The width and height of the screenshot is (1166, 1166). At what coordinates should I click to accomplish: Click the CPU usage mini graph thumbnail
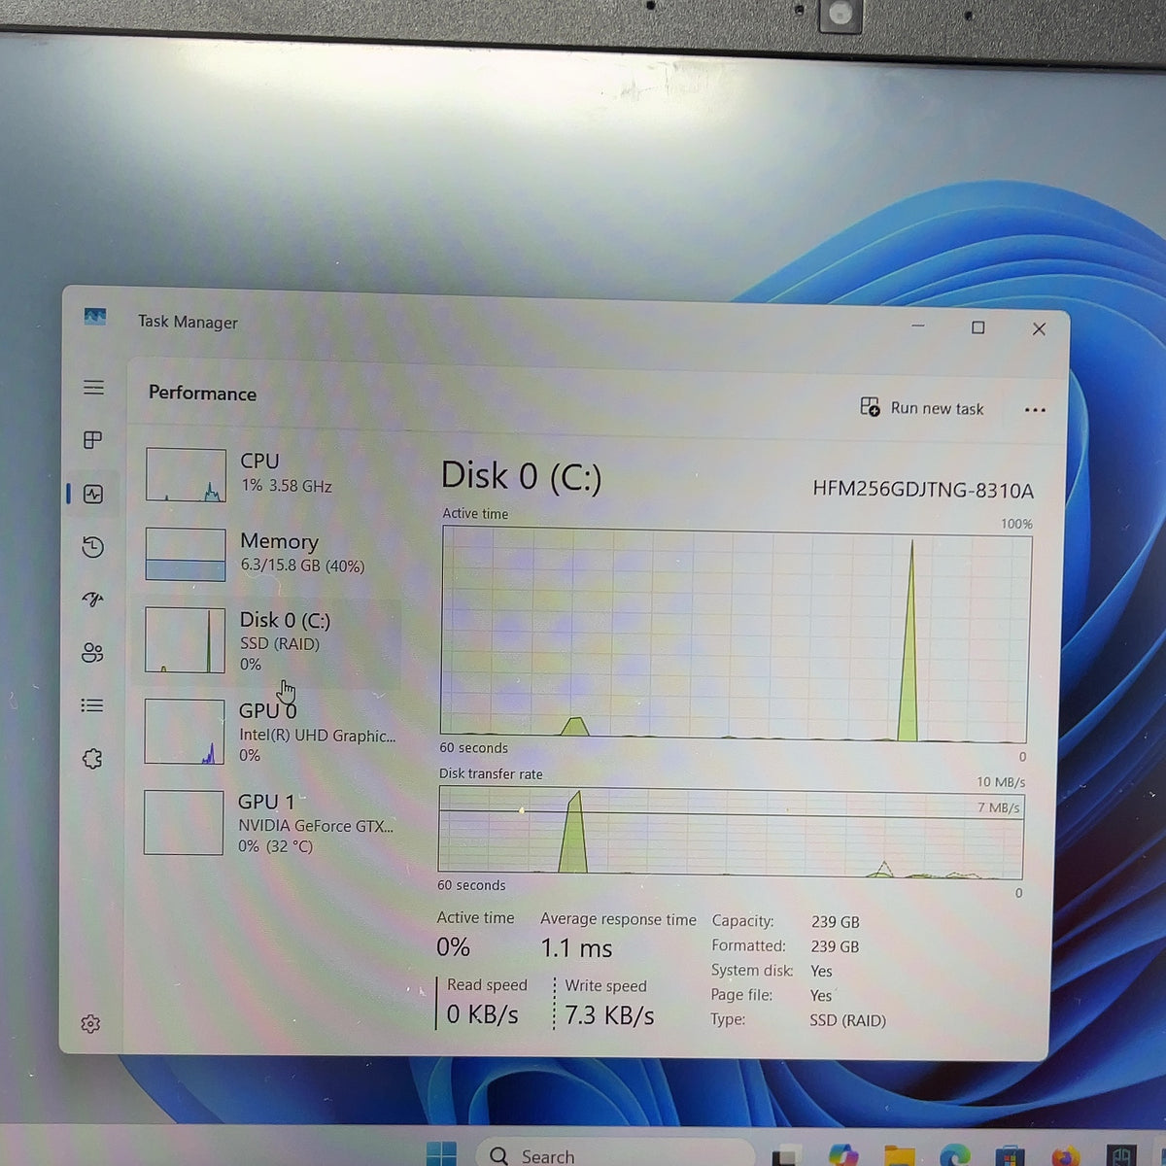pos(186,474)
